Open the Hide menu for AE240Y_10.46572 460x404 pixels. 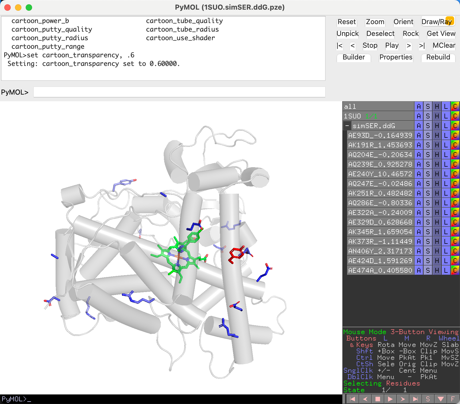[437, 174]
